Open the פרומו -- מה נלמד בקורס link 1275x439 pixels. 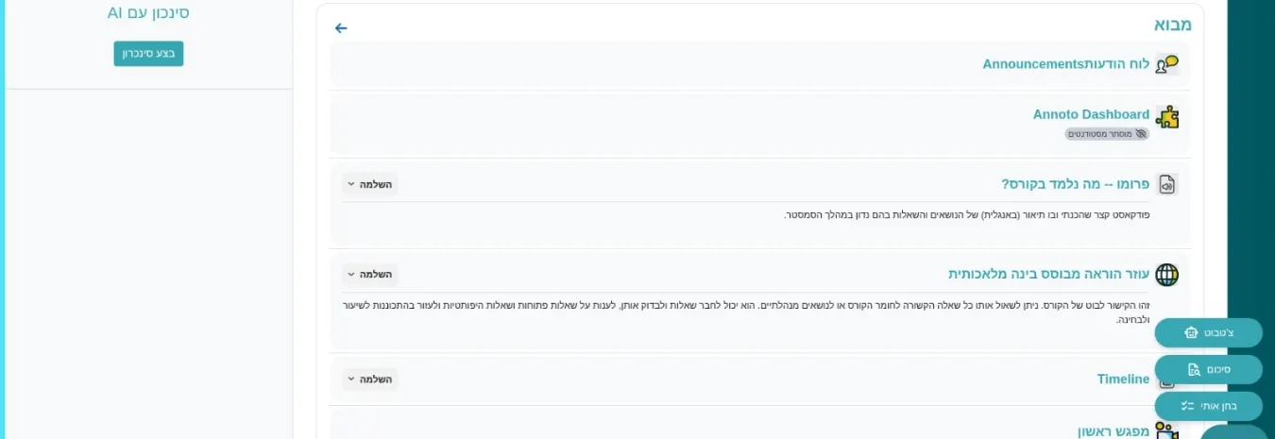(x=1075, y=184)
